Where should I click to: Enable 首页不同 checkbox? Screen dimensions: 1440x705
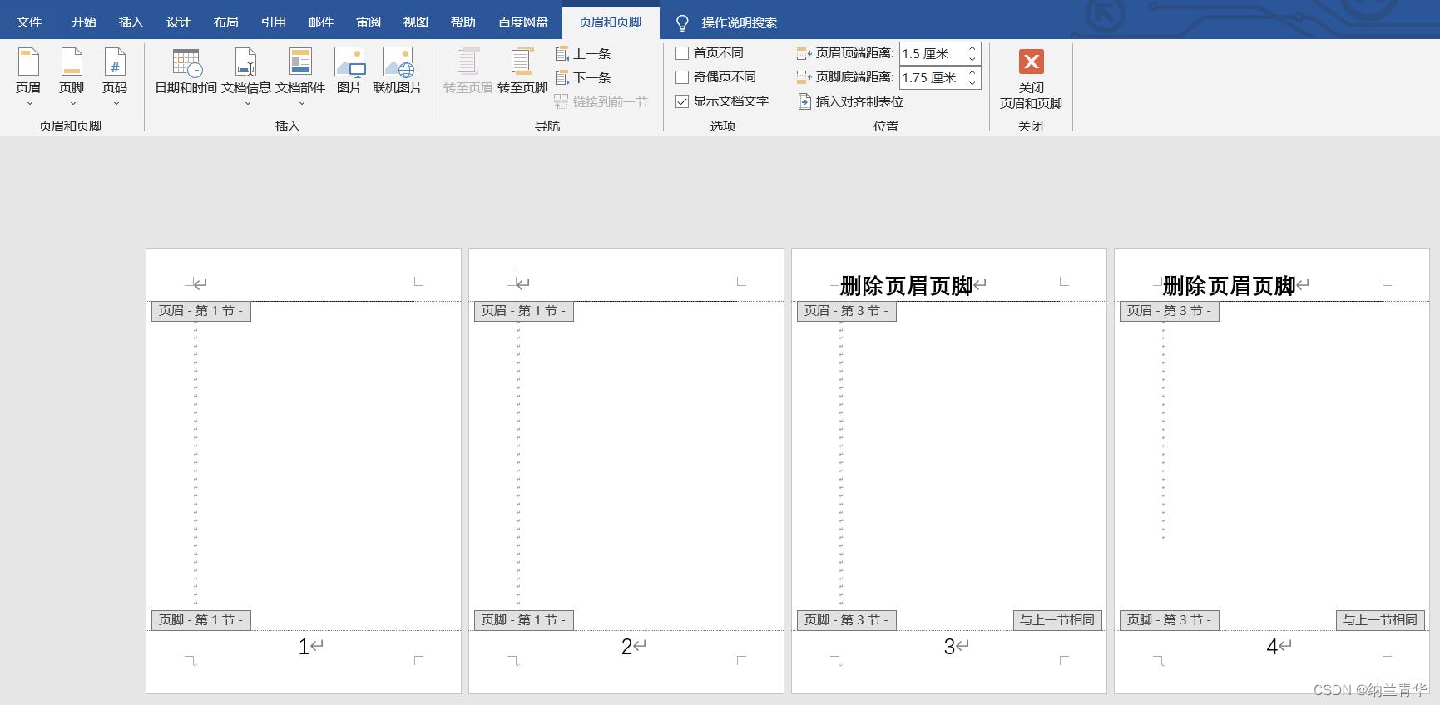682,53
